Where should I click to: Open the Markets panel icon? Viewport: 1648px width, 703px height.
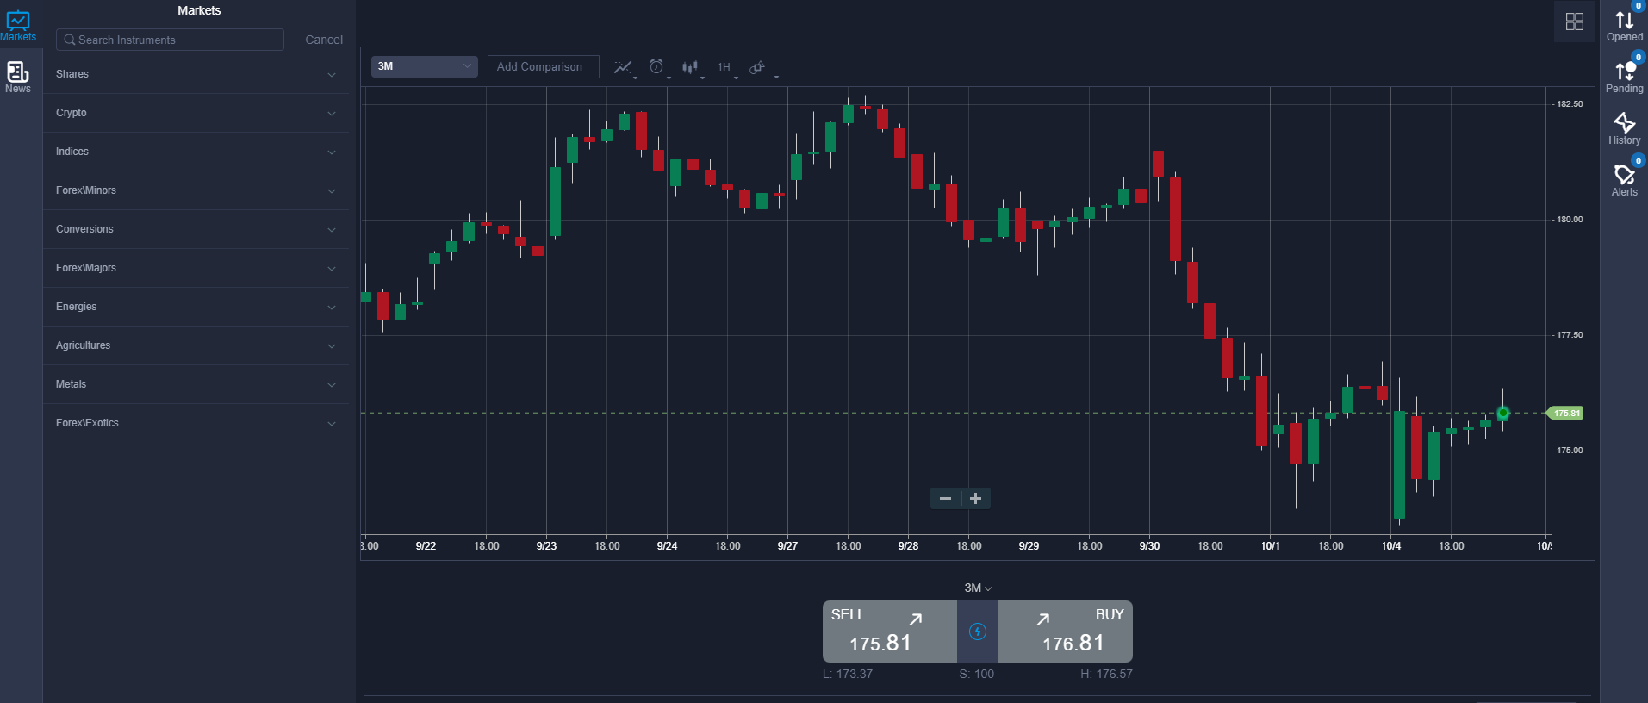click(18, 25)
